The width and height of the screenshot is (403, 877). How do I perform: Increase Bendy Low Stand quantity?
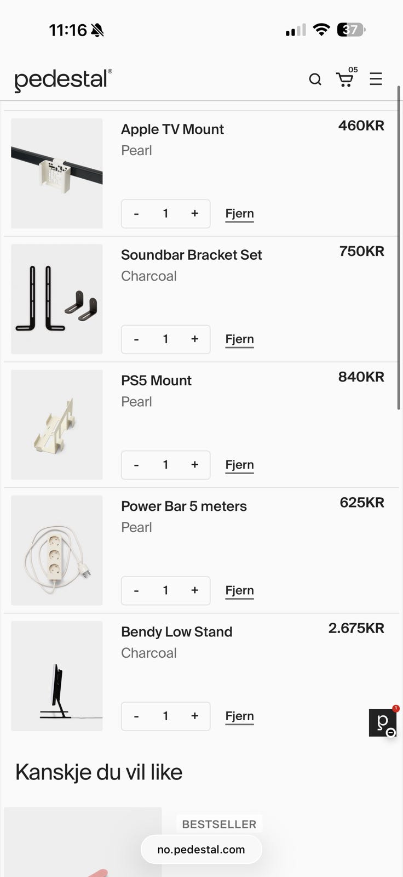click(x=194, y=716)
